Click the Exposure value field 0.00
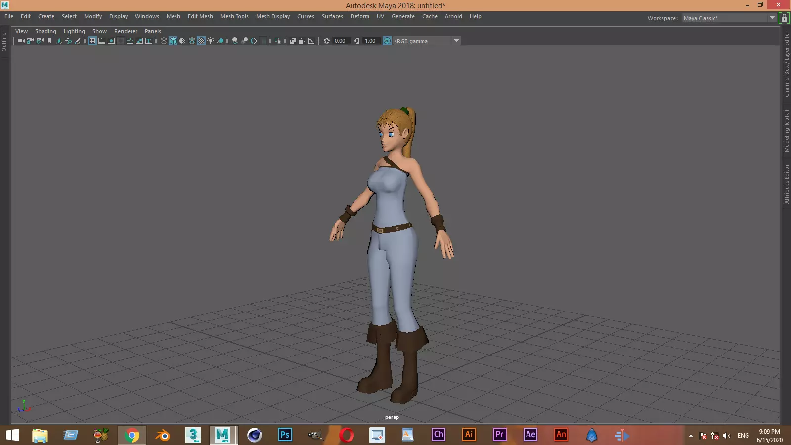This screenshot has height=445, width=791. point(341,41)
